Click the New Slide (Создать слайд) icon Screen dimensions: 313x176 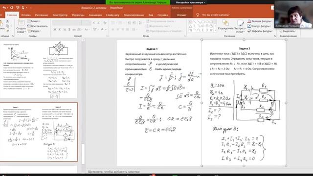point(21,22)
